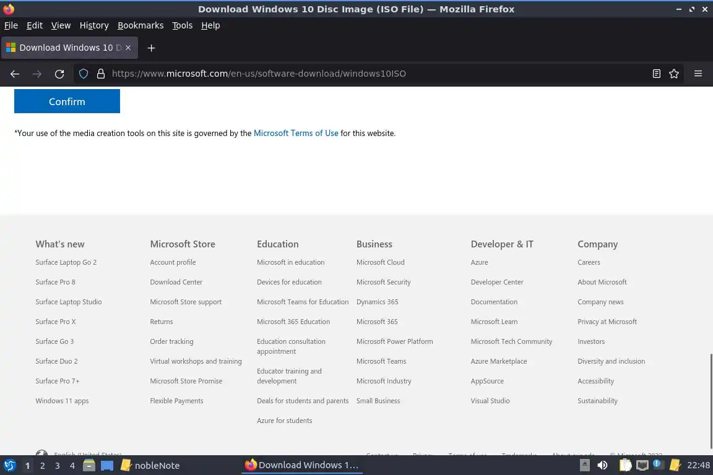Image resolution: width=713 pixels, height=475 pixels.
Task: Open the Microsoft Teams for Education link
Action: [x=303, y=302]
